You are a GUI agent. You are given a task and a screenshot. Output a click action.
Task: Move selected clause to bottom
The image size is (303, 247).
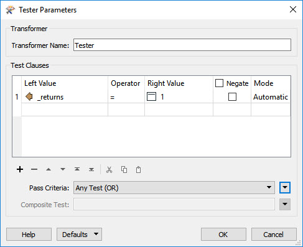pyautogui.click(x=91, y=169)
